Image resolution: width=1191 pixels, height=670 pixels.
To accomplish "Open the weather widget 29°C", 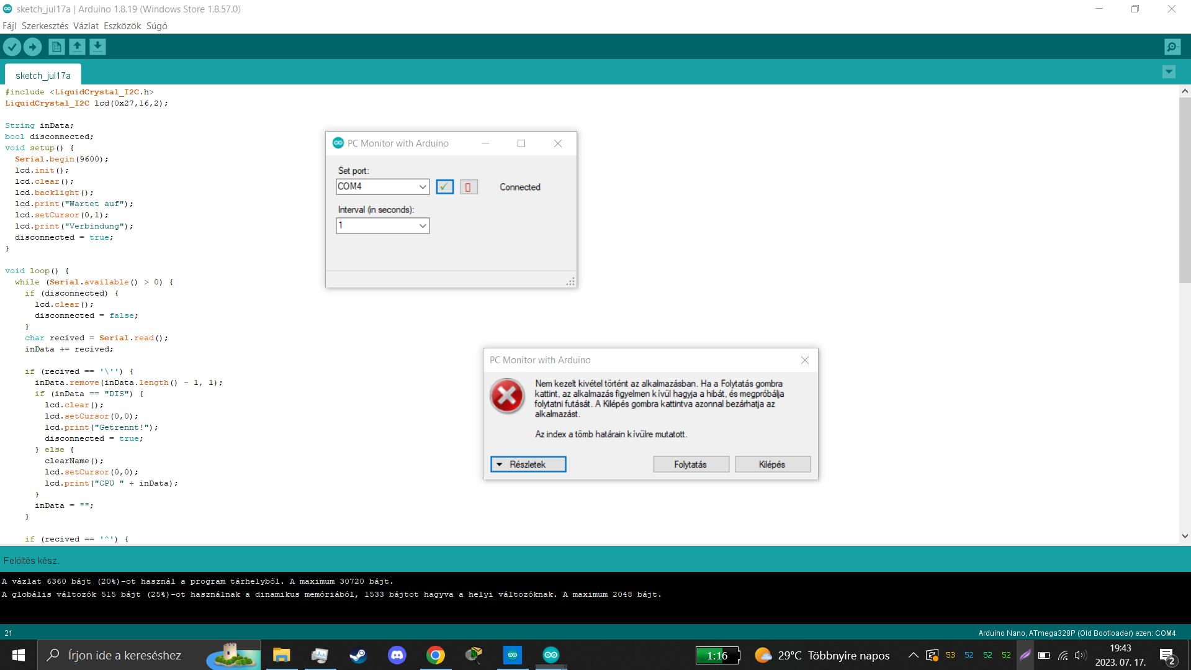I will 822,655.
